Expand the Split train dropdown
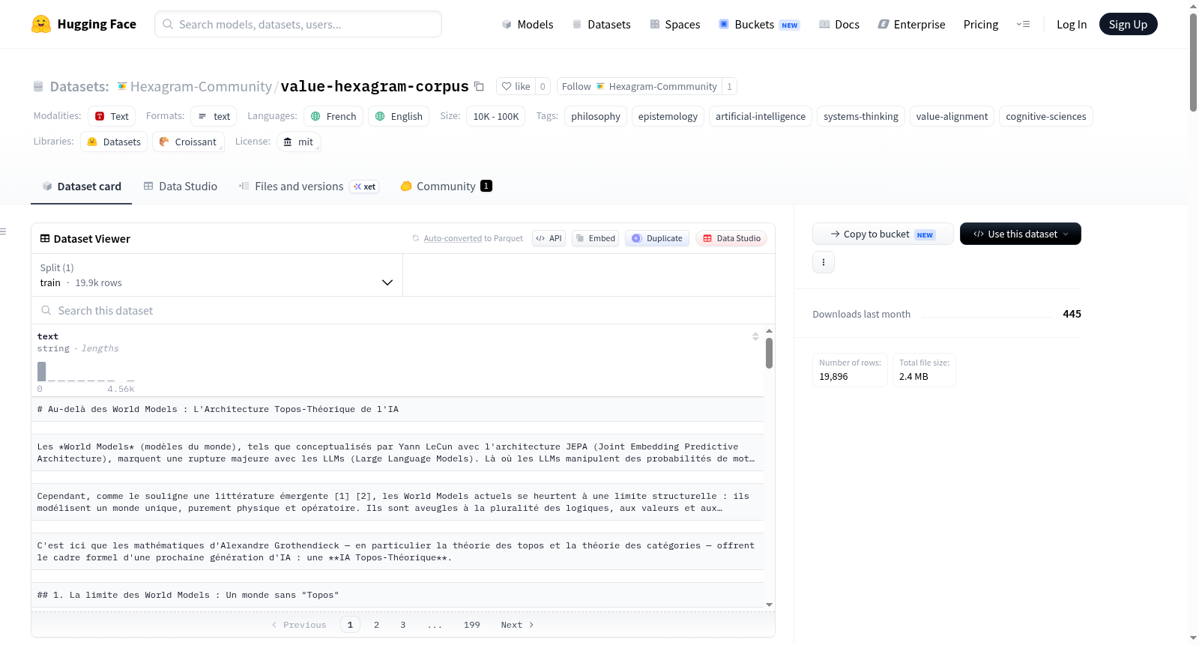Viewport: 1199px width, 645px height. click(217, 275)
